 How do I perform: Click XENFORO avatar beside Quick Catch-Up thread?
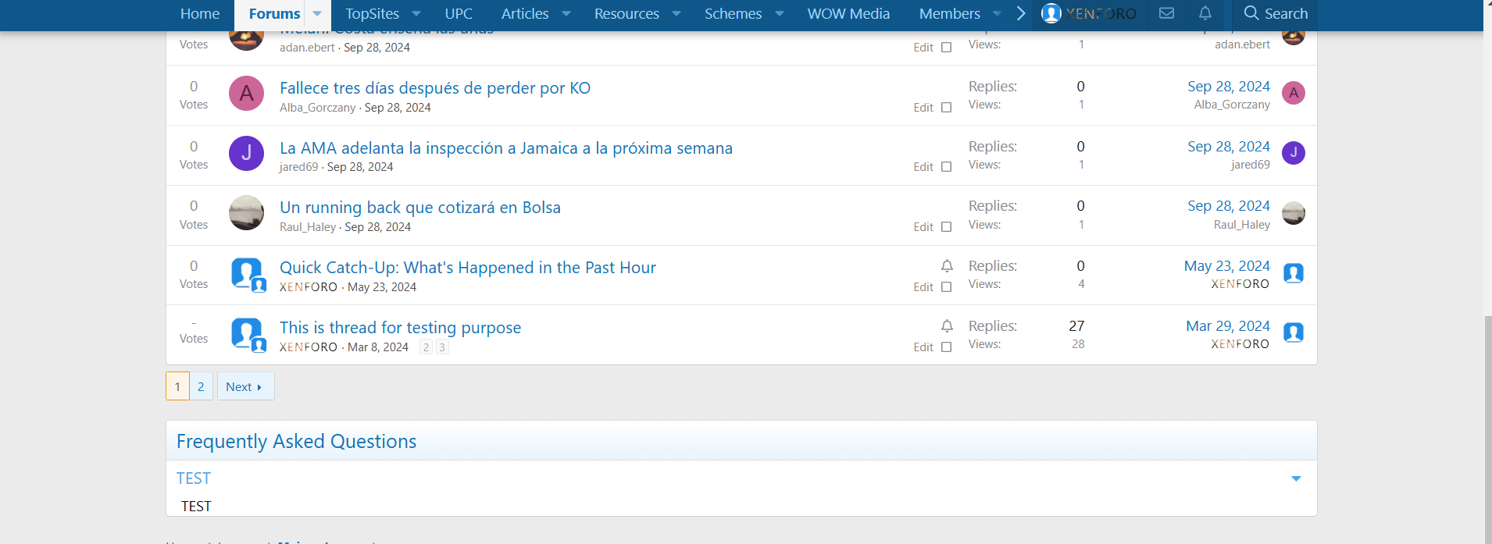tap(248, 274)
